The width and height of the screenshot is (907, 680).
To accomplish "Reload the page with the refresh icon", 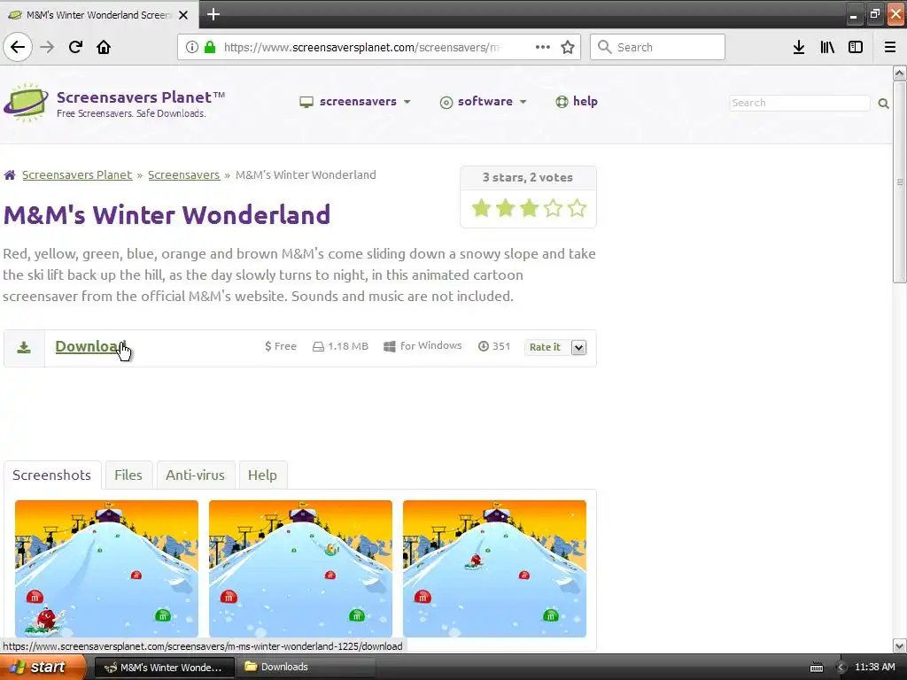I will [x=76, y=47].
